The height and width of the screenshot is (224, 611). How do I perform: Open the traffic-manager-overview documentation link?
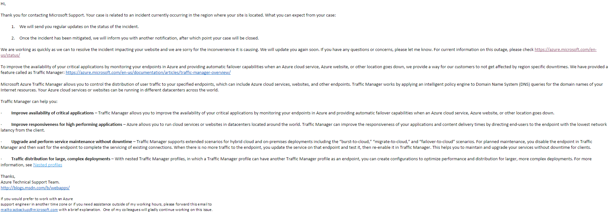(x=148, y=73)
